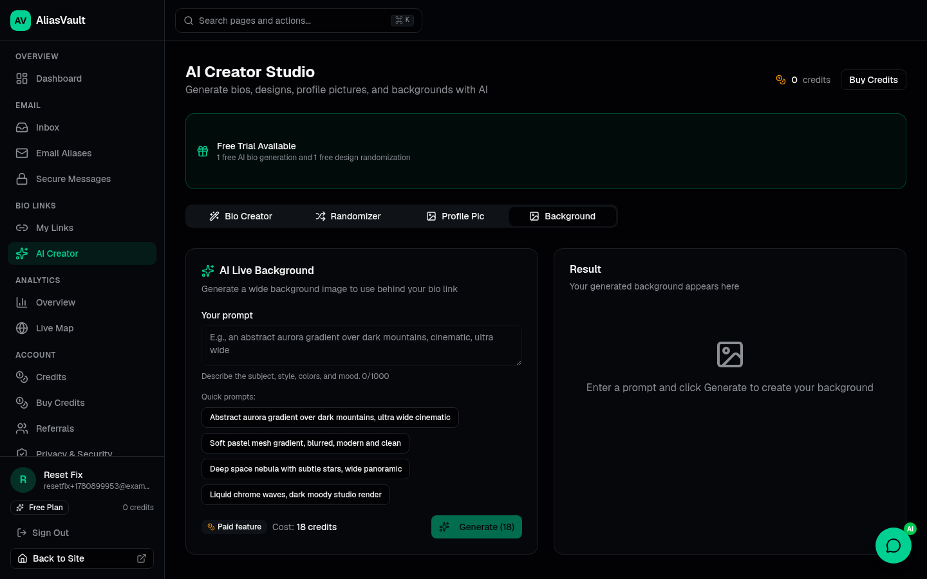Click the image placeholder icon in Result panel
The height and width of the screenshot is (579, 927).
pos(730,354)
